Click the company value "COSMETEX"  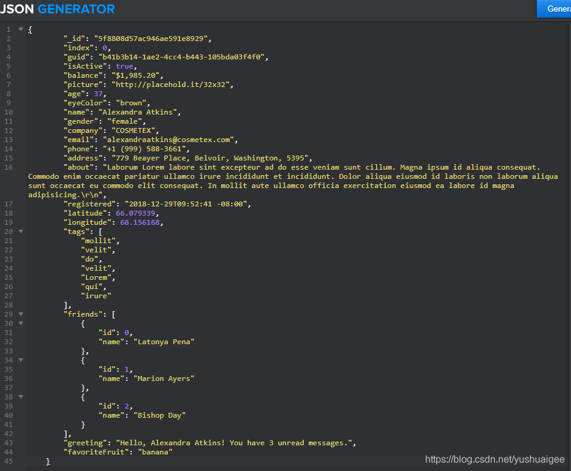[134, 130]
